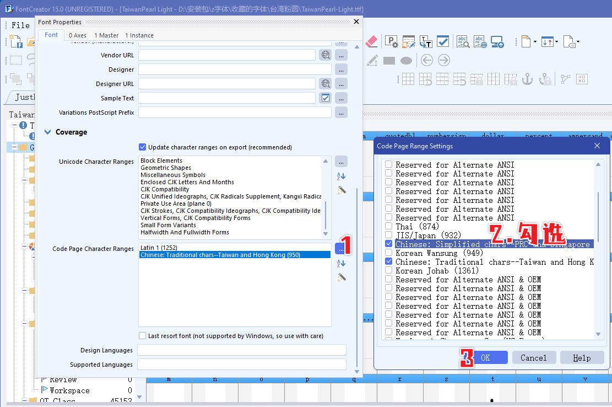
Task: Click the globe icon beside Vendor URL
Action: [326, 55]
